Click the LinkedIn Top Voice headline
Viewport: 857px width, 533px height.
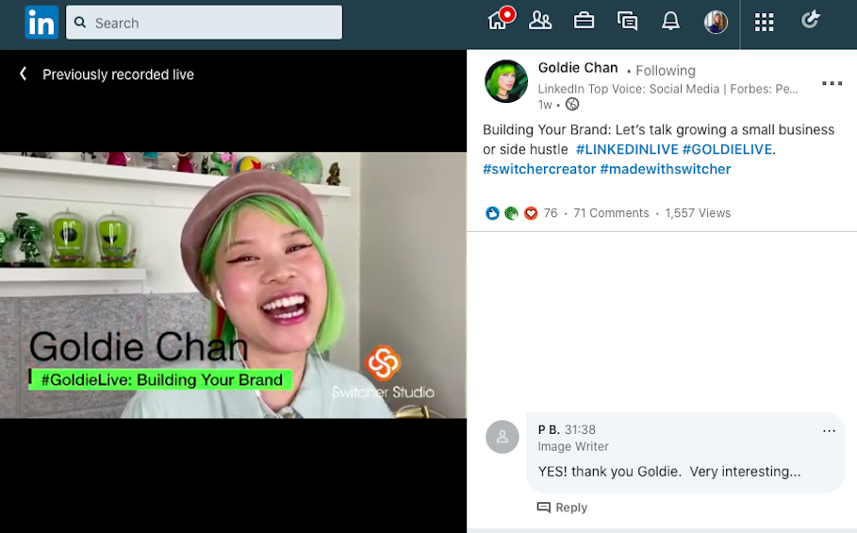(667, 89)
